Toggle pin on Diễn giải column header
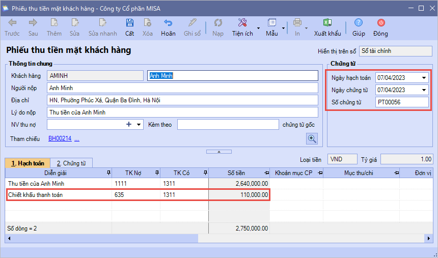Viewport: 438px width, 258px height. tap(109, 173)
